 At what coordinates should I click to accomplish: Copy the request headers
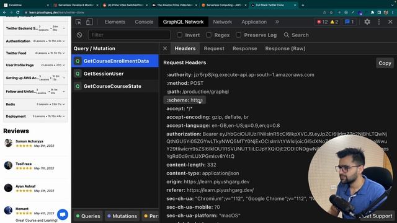tap(385, 63)
